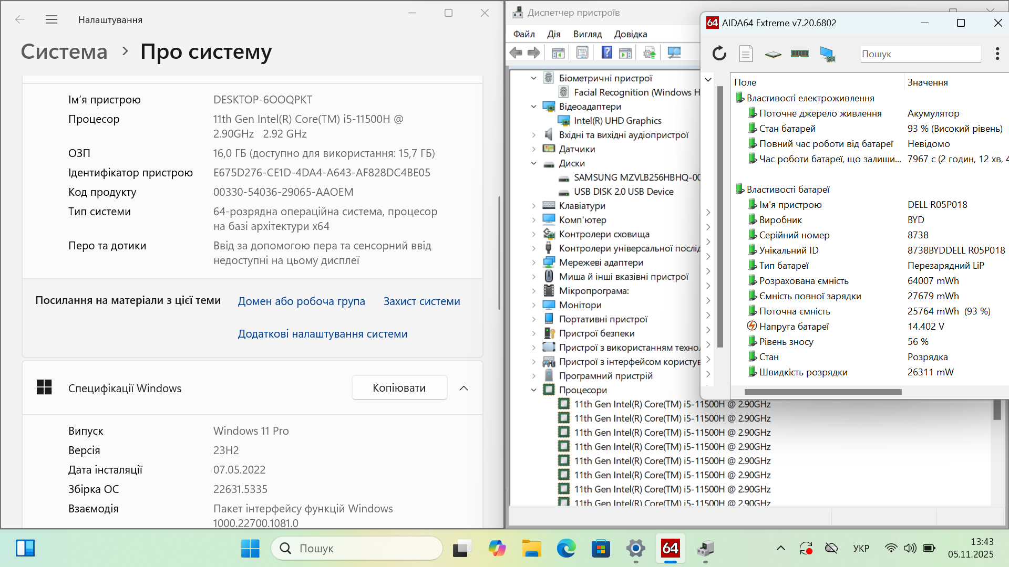Open the Вигляд menu
1009x567 pixels.
[587, 34]
